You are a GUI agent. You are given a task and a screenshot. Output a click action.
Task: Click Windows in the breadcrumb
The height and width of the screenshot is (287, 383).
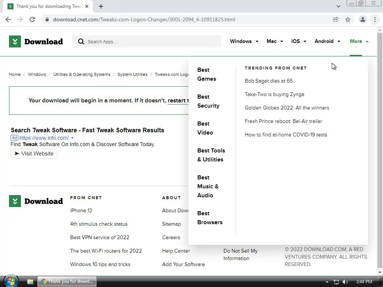(37, 74)
